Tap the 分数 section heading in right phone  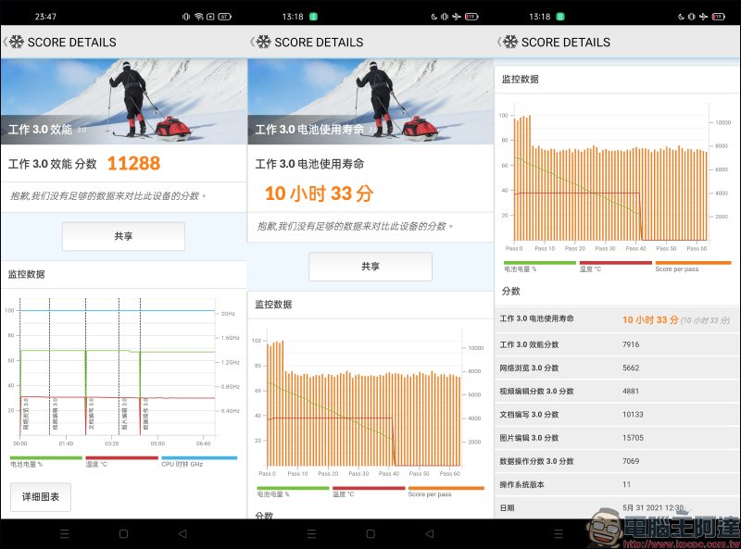pyautogui.click(x=511, y=291)
